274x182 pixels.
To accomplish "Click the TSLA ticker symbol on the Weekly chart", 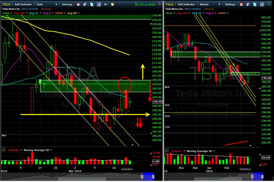I will pos(169,4).
